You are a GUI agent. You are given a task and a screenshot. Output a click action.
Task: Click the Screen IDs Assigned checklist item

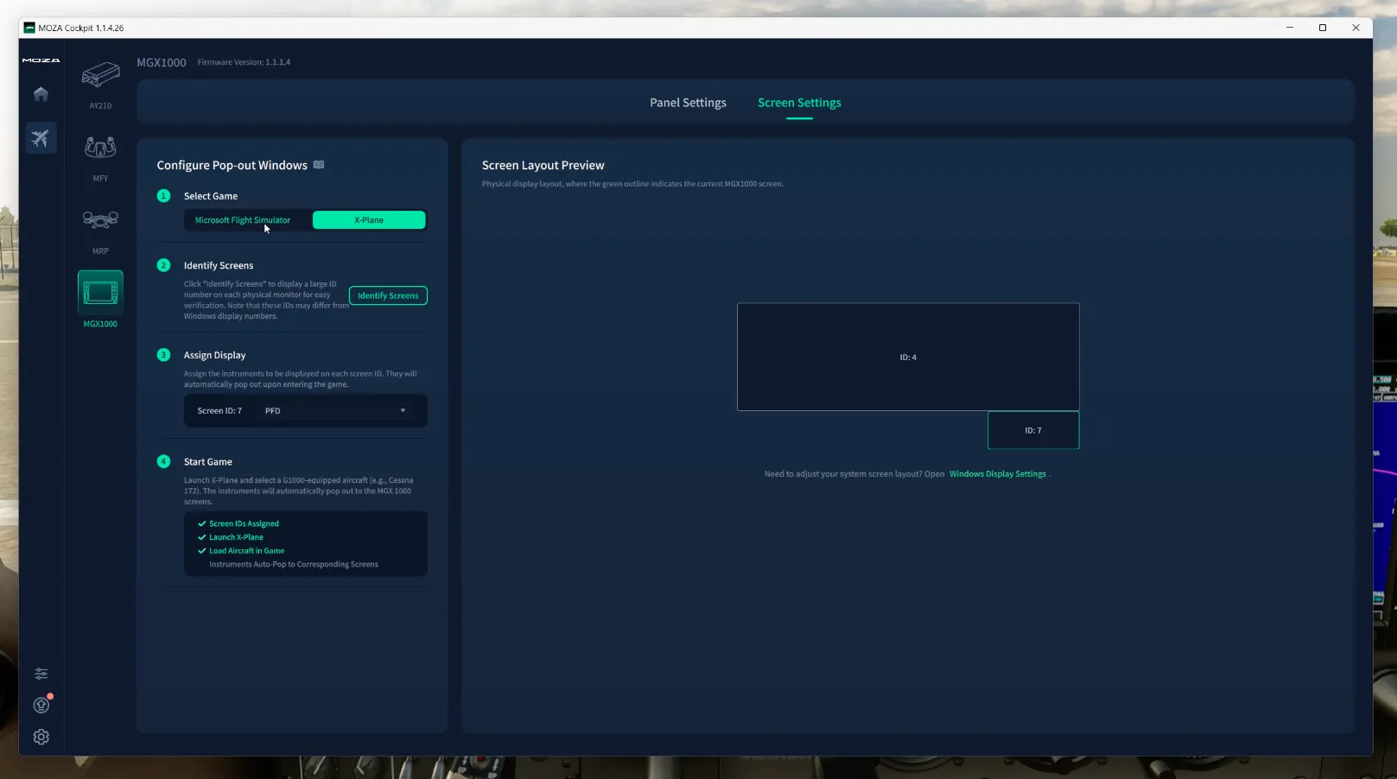(x=238, y=523)
